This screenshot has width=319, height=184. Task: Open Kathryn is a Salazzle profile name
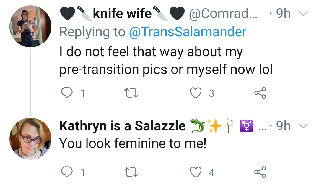click(123, 126)
